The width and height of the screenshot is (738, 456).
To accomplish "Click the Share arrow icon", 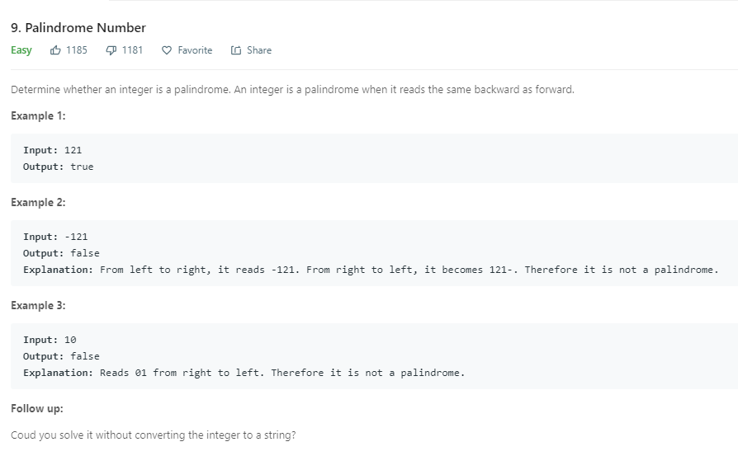I will tap(236, 50).
